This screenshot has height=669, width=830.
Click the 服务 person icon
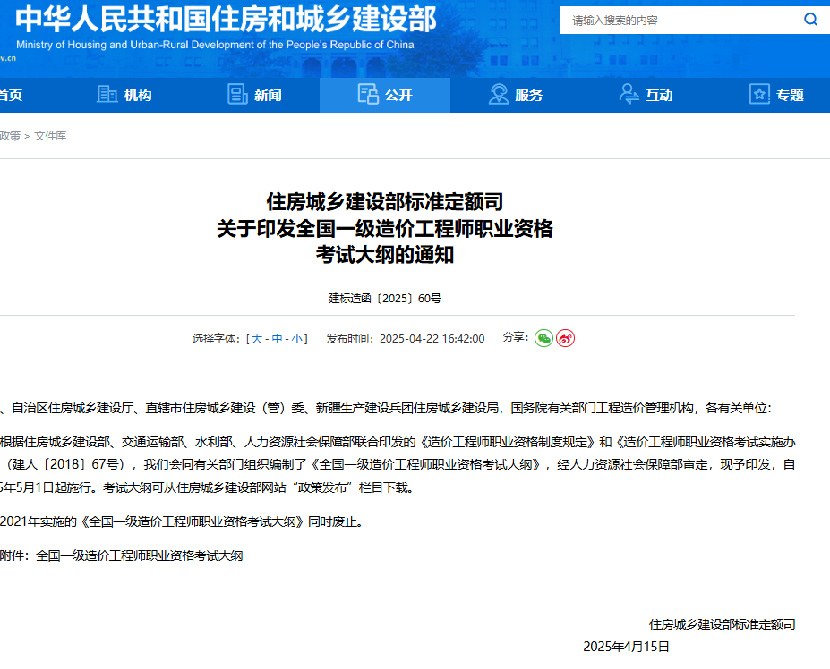[498, 95]
